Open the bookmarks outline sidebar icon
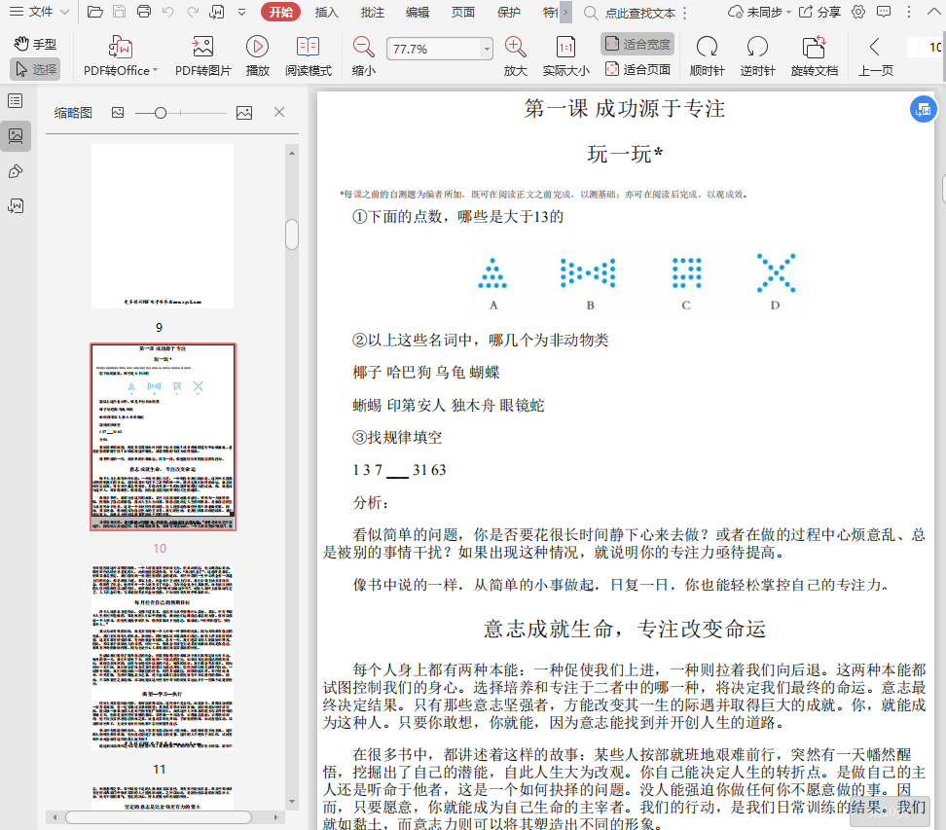Image resolution: width=946 pixels, height=830 pixels. pos(16,101)
